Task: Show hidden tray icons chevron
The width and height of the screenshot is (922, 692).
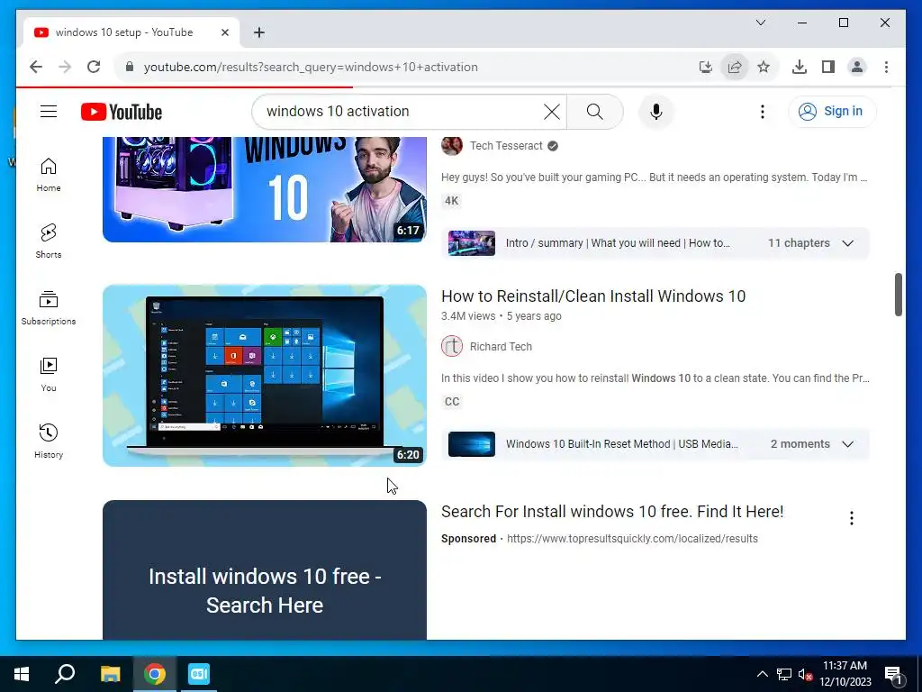Action: [x=762, y=674]
